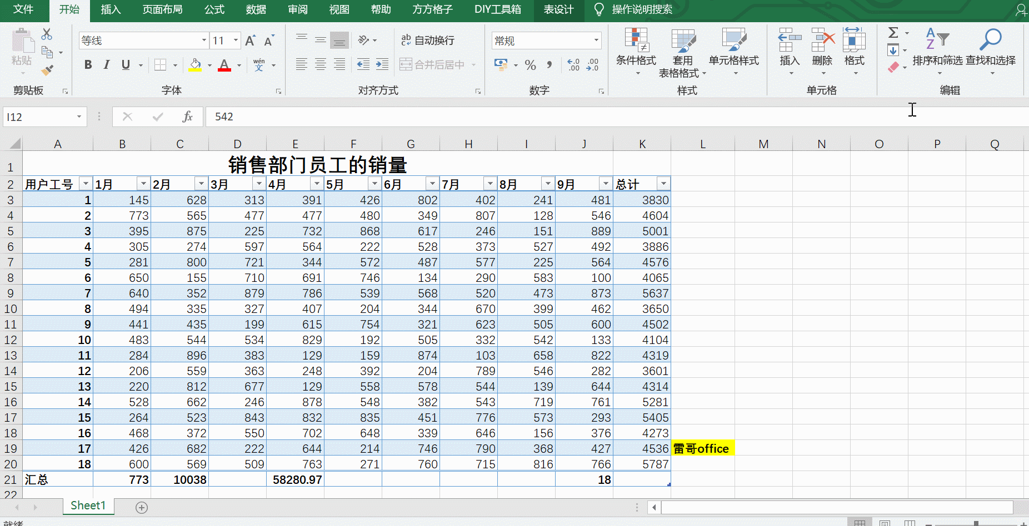Click the insert function fx button
The image size is (1029, 526).
point(188,117)
